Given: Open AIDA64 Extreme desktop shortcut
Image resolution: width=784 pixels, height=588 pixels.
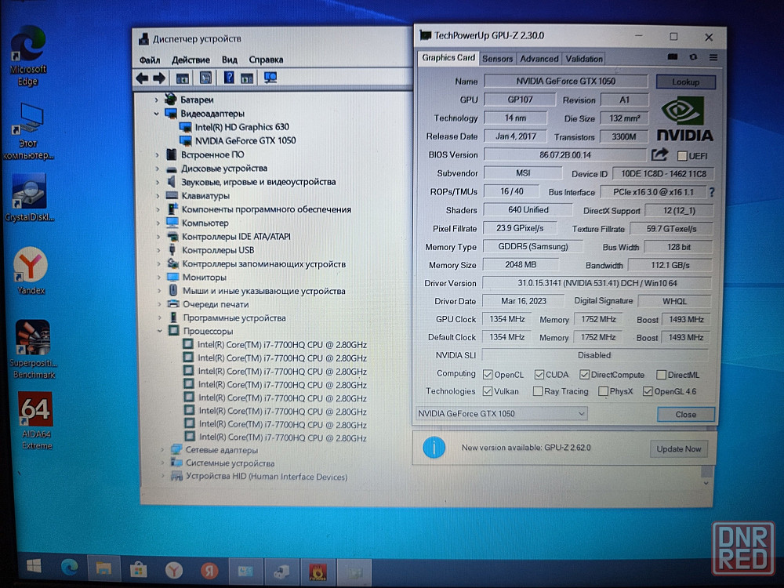Looking at the screenshot, I should pyautogui.click(x=35, y=419).
